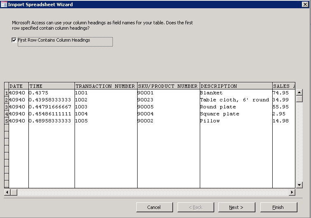
Task: Select the SKU/PRODUCT NUMBER column header
Action: point(168,86)
